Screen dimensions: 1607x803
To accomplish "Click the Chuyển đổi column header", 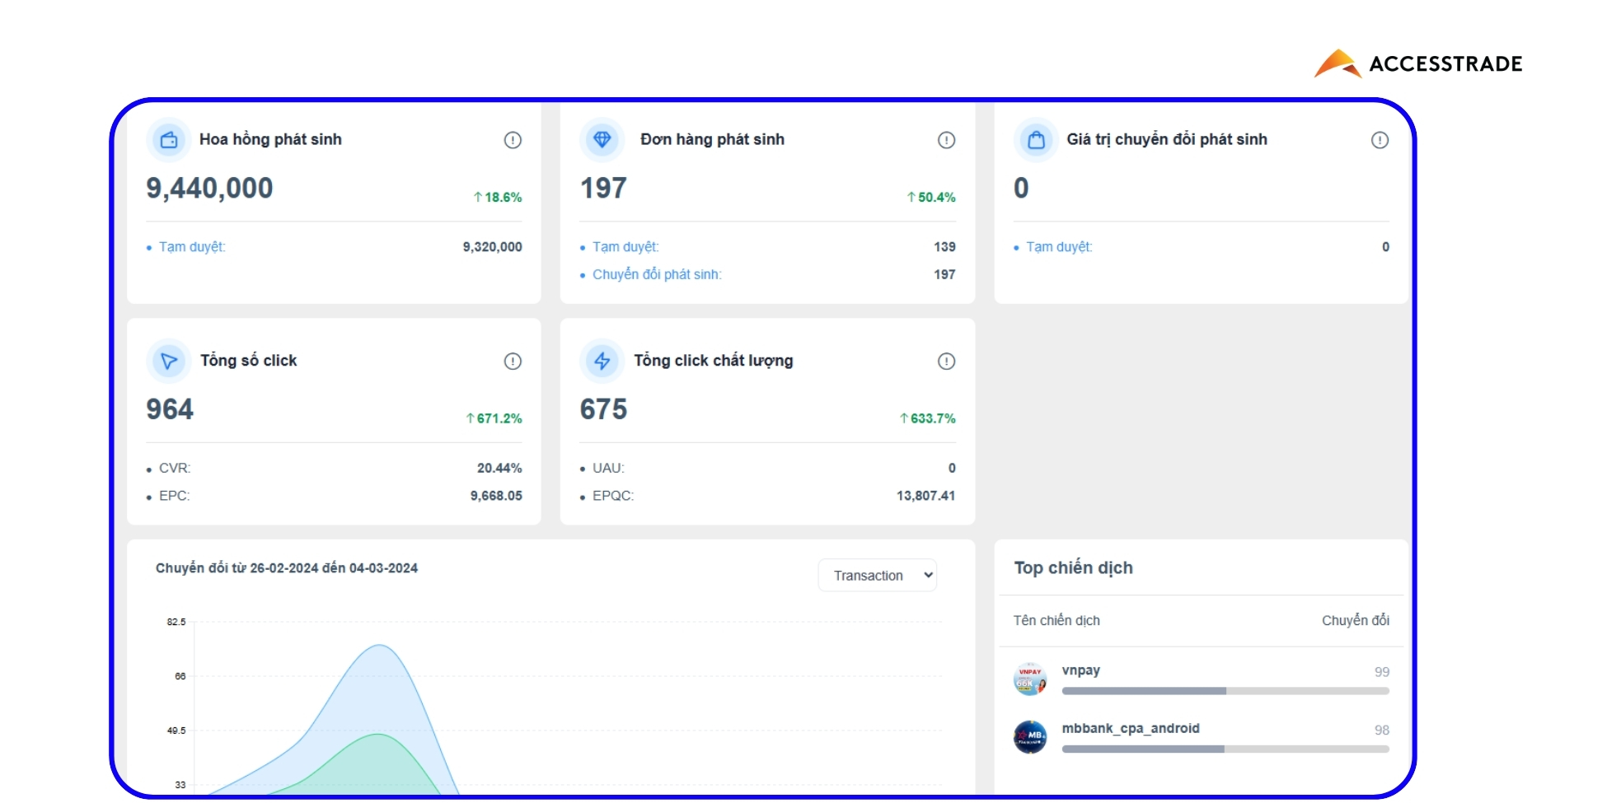I will [1356, 621].
